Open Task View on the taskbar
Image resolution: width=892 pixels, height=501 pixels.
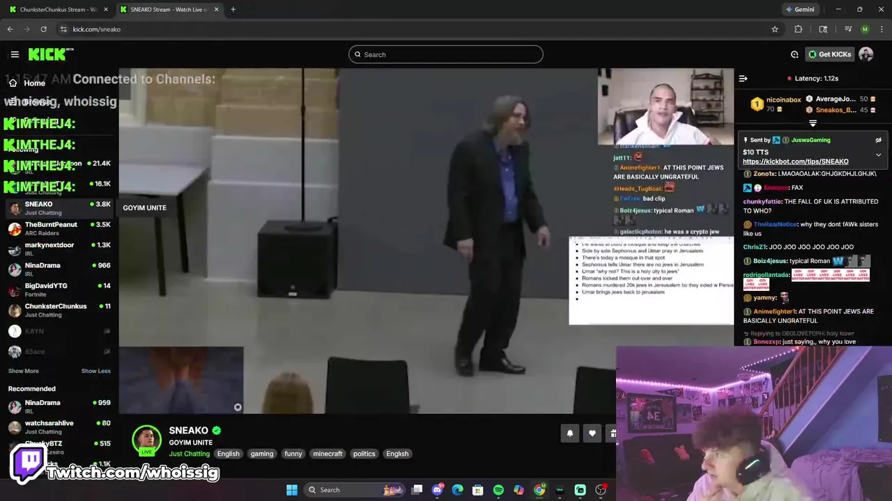417,490
